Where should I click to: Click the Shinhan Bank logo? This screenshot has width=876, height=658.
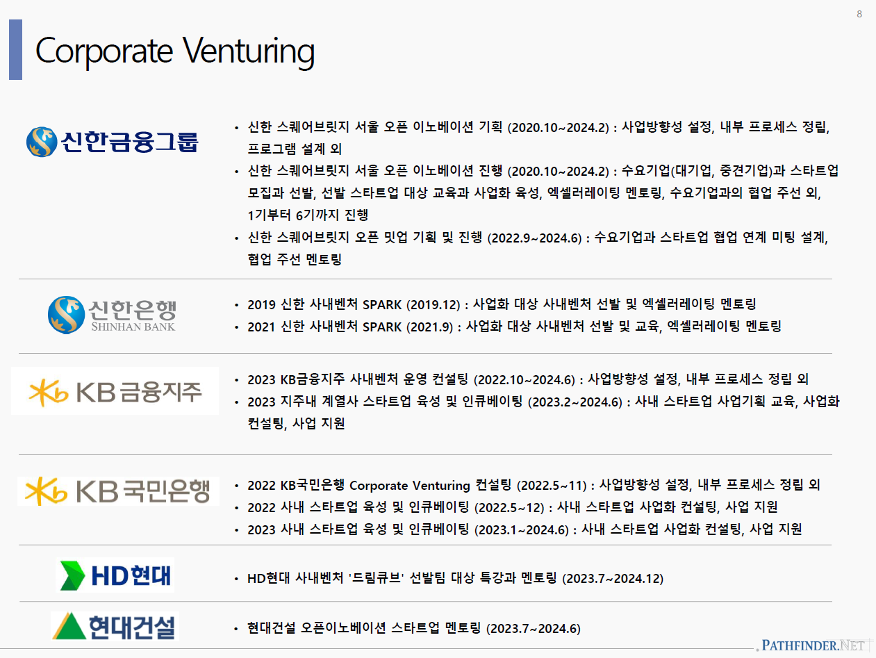click(112, 315)
